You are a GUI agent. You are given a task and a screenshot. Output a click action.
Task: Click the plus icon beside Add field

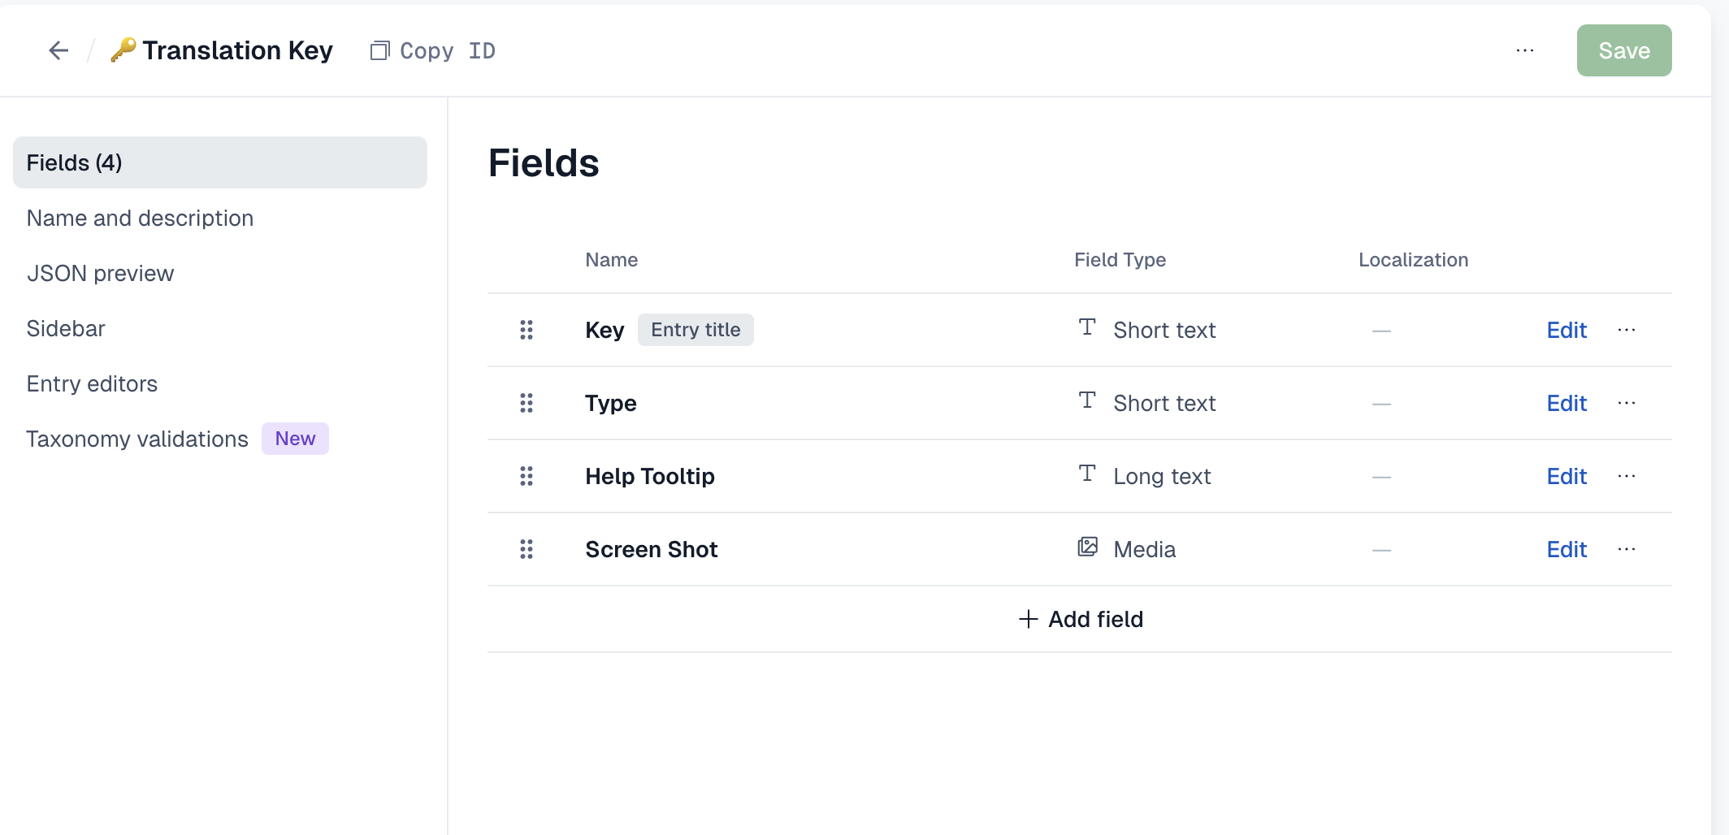coord(1028,619)
